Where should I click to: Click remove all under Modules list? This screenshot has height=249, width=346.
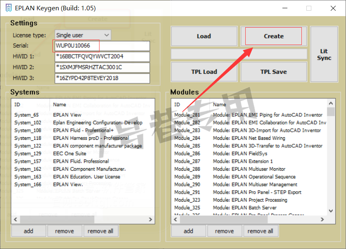point(261,231)
